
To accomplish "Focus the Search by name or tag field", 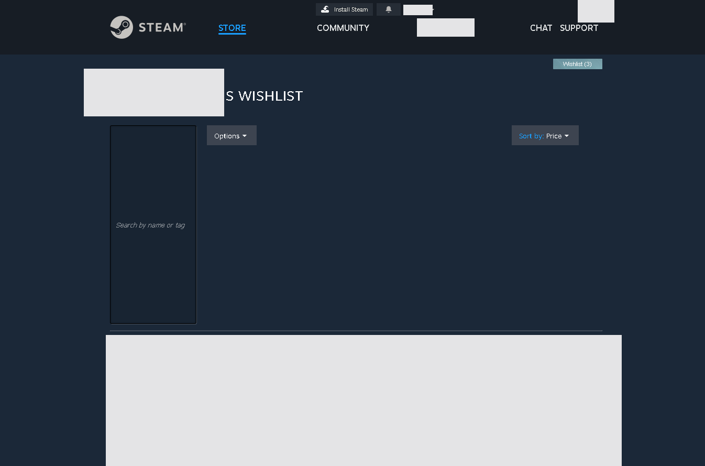I will click(x=153, y=225).
